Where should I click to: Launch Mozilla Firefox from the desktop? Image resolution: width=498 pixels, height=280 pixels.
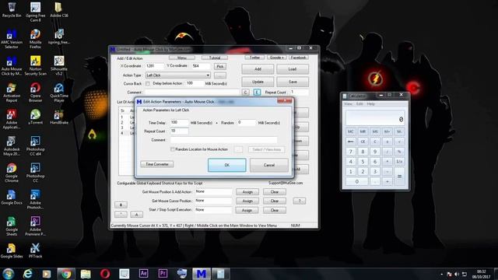coord(35,38)
